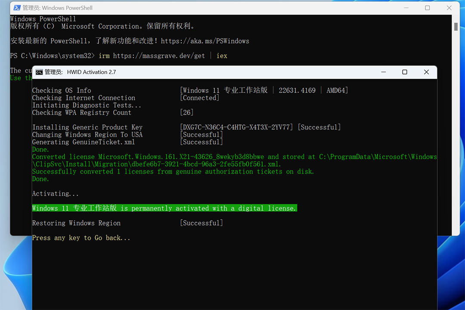
Task: Click 'Successfully converted 1 licenses' line
Action: (173, 172)
